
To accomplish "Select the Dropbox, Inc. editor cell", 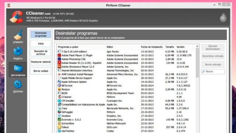I will (x=114, y=116).
